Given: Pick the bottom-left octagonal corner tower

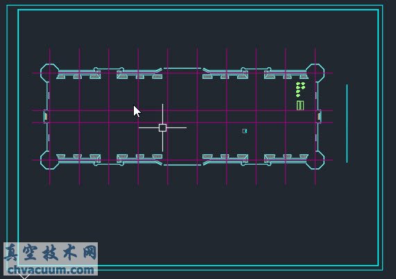Looking at the screenshot, I should (x=49, y=160).
